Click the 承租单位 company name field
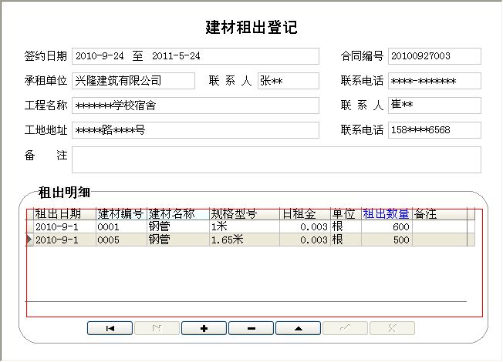 click(133, 81)
